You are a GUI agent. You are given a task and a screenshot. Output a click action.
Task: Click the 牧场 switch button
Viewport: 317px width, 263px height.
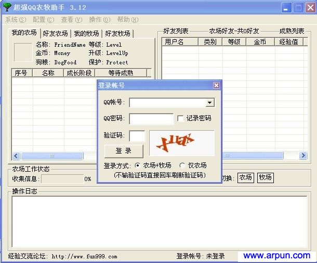pos(265,177)
